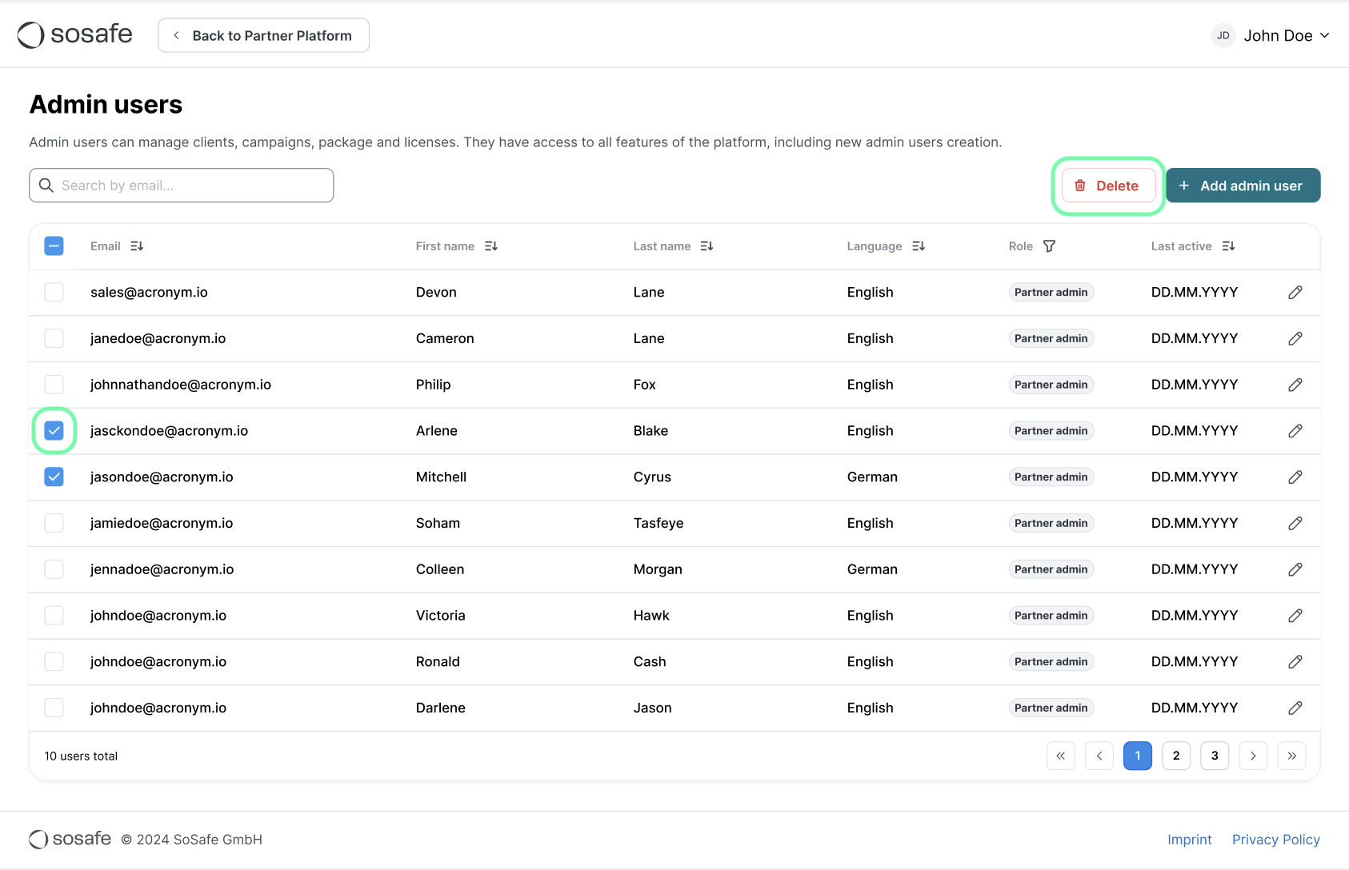Sort by Last active icon
Image resolution: width=1349 pixels, height=870 pixels.
[x=1229, y=246]
